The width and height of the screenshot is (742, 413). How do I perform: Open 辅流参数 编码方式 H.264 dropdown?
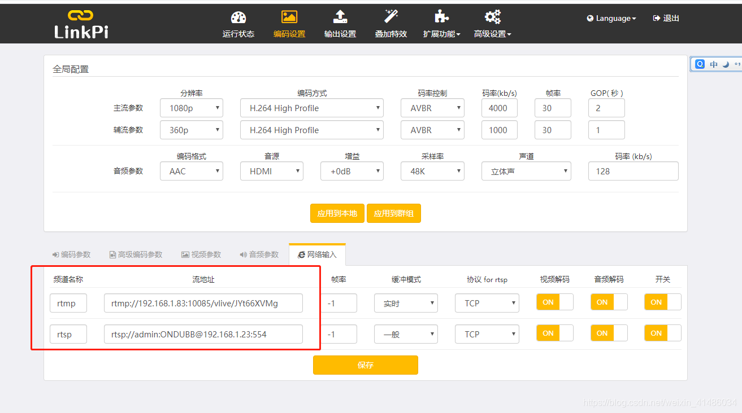click(312, 130)
